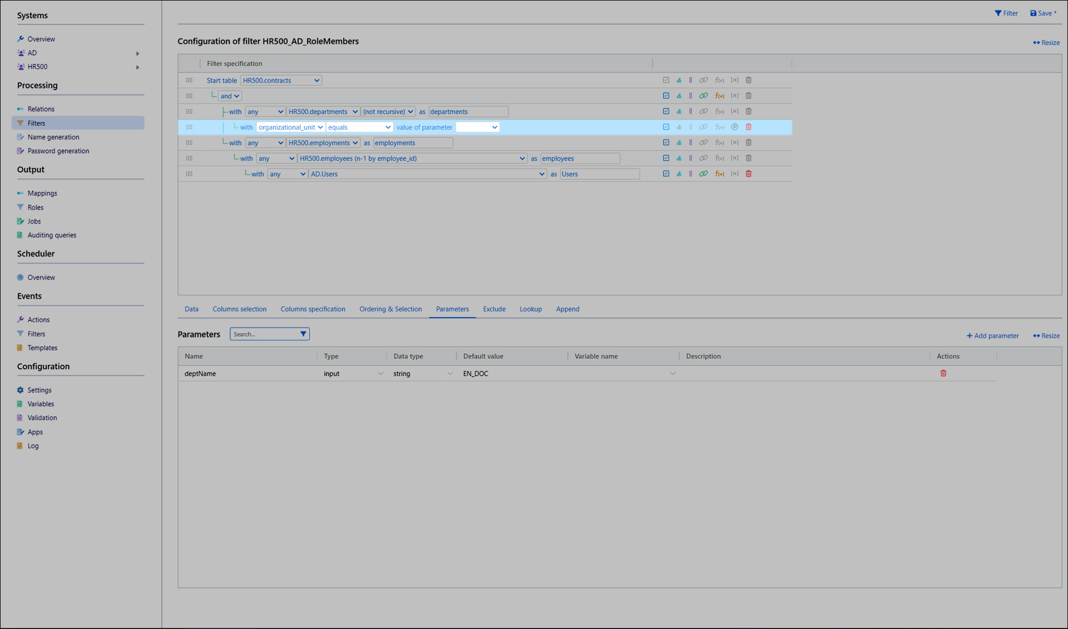Expand the HR500 systems submenu arrow
Screen dimensions: 1068x629
[x=137, y=67]
